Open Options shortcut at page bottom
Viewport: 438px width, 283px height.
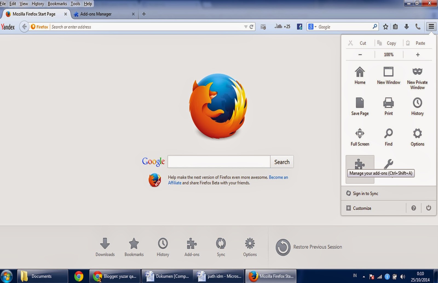click(x=250, y=247)
